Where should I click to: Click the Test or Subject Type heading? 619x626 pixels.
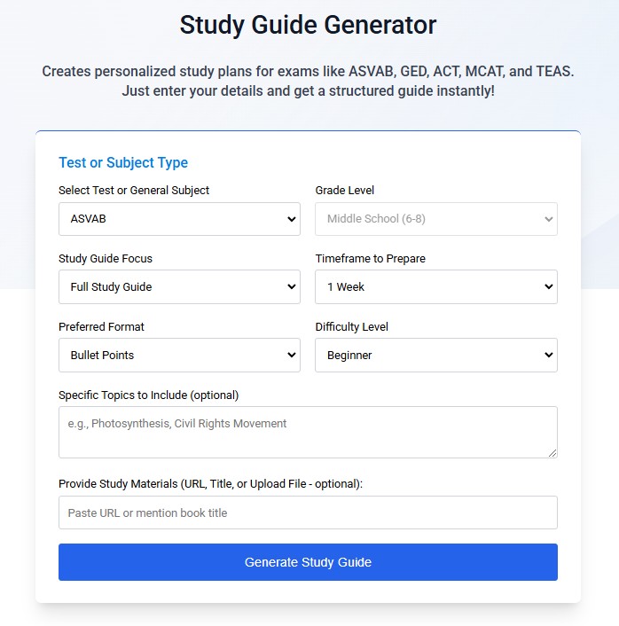coord(123,162)
